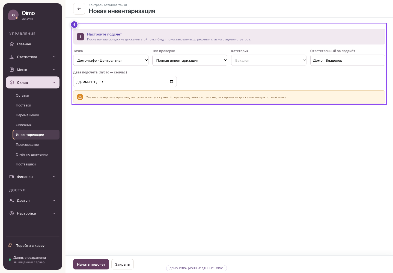Click the Меню document icon
393x273 pixels.
click(x=12, y=70)
